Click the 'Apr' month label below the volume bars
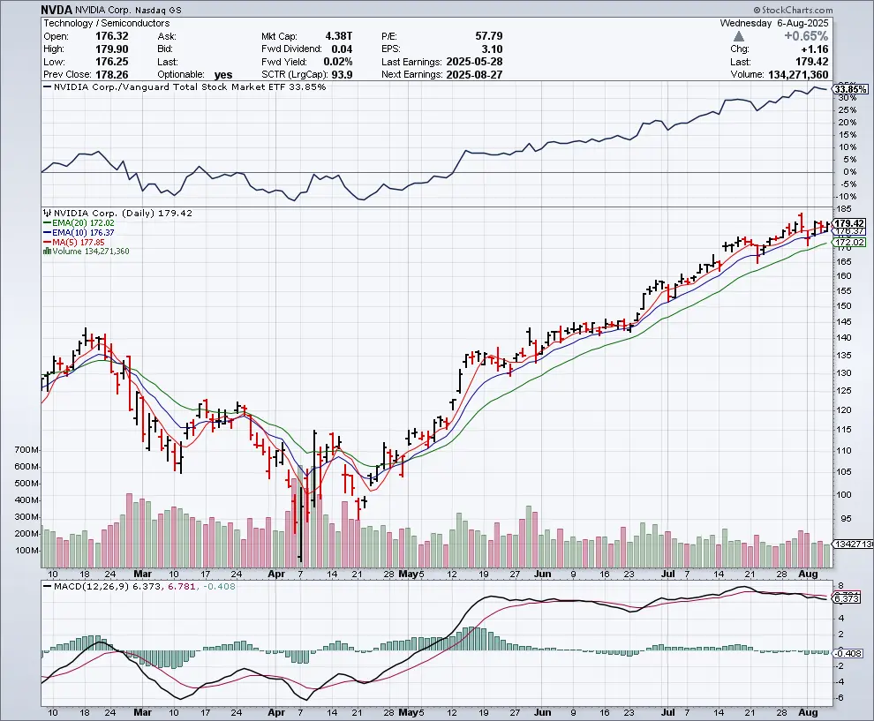This screenshot has width=874, height=721. coord(276,574)
